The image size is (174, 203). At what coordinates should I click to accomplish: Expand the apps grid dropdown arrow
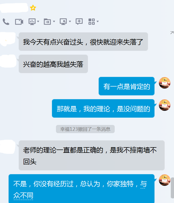click(98, 21)
